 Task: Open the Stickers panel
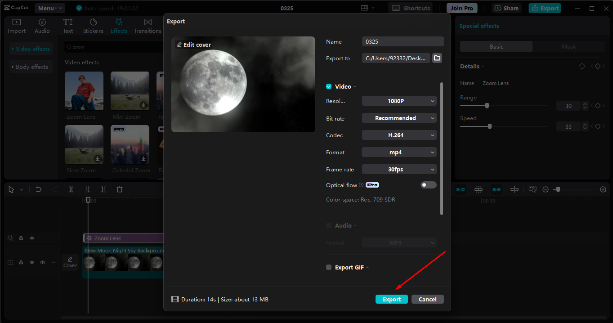[93, 26]
